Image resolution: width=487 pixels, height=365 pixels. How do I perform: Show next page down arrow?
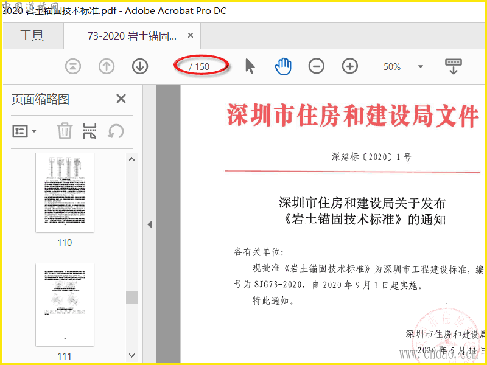(x=140, y=66)
